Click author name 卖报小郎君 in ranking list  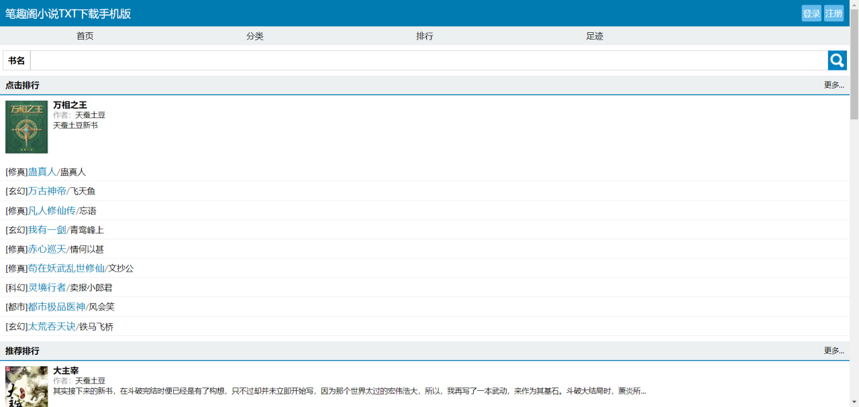click(x=91, y=288)
